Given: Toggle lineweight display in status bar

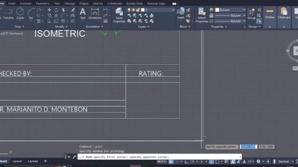Looking at the screenshot, I should 226,161.
